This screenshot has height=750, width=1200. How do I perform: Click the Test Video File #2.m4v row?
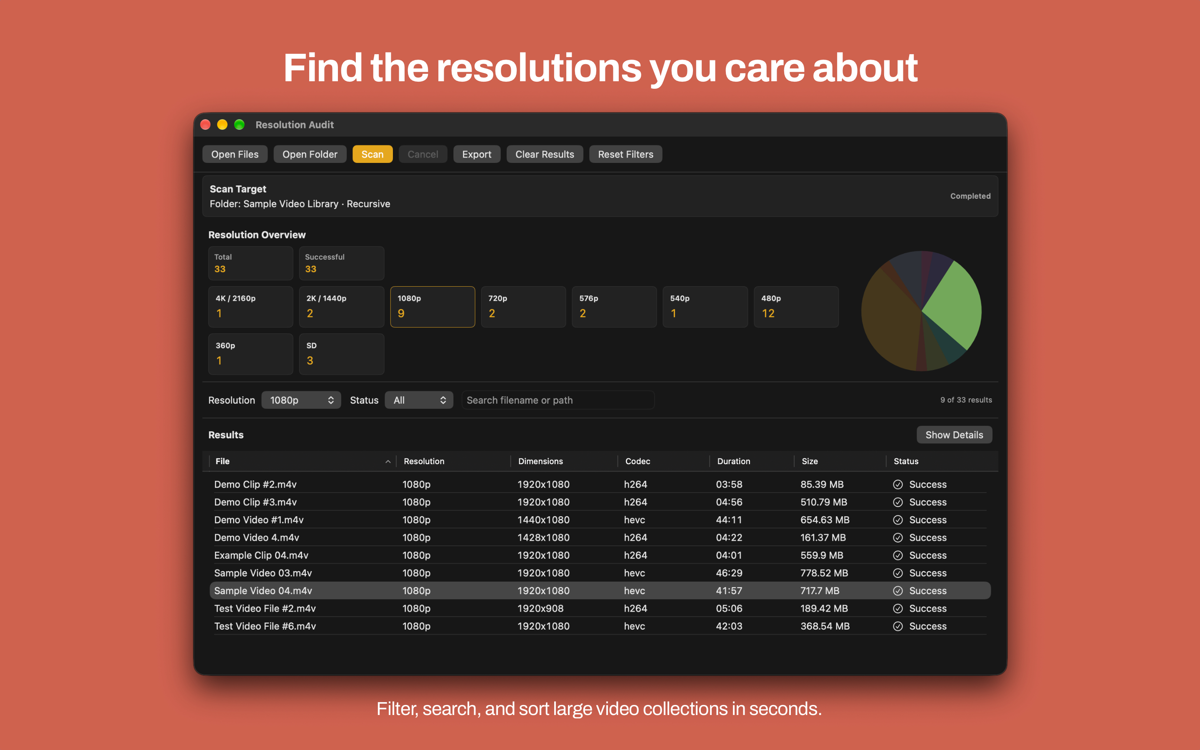coord(600,608)
